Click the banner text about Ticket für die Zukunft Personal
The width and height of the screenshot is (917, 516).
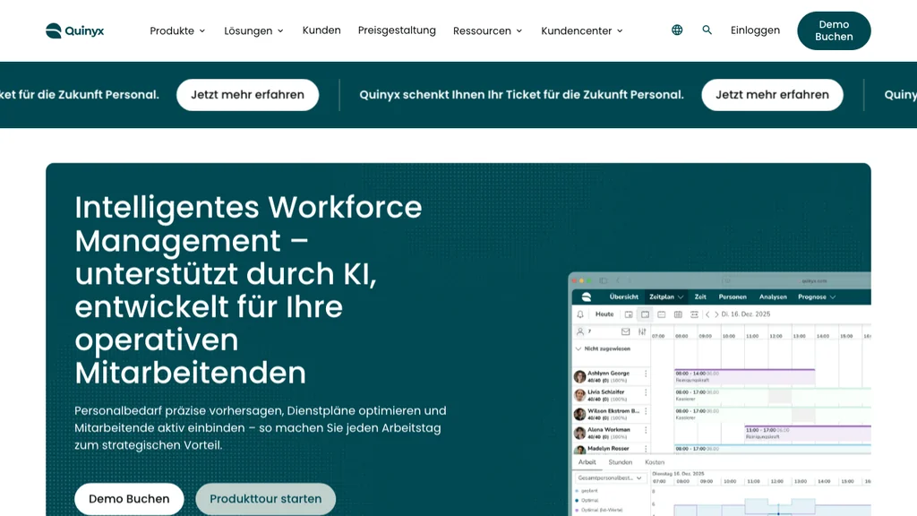[x=522, y=95]
